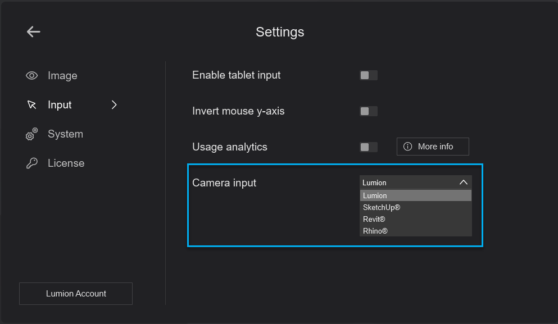Open the System settings category
The height and width of the screenshot is (324, 558).
[66, 134]
